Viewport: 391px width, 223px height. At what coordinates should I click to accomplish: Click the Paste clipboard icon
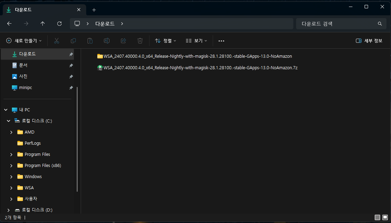pyautogui.click(x=90, y=41)
